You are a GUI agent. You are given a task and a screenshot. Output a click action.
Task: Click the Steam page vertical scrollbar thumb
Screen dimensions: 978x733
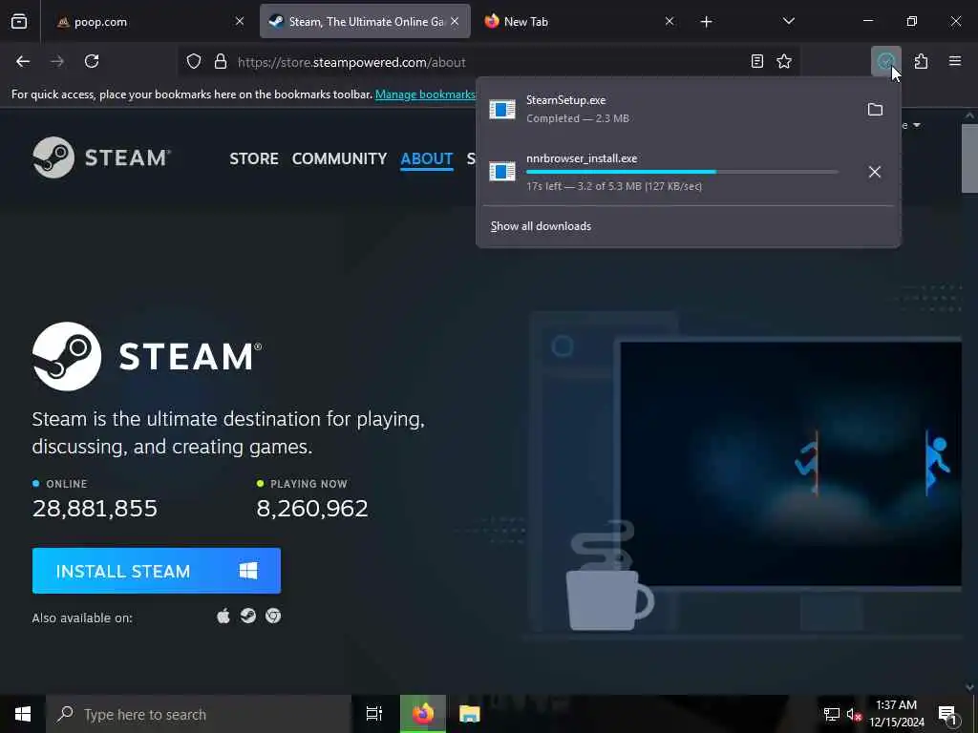pyautogui.click(x=969, y=158)
